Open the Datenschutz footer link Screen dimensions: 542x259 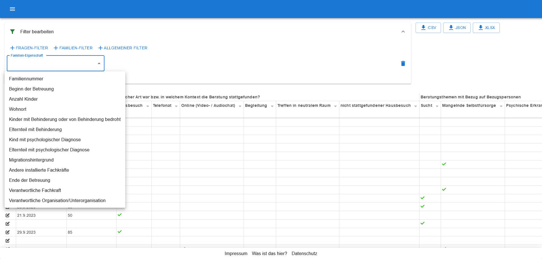[x=304, y=253]
